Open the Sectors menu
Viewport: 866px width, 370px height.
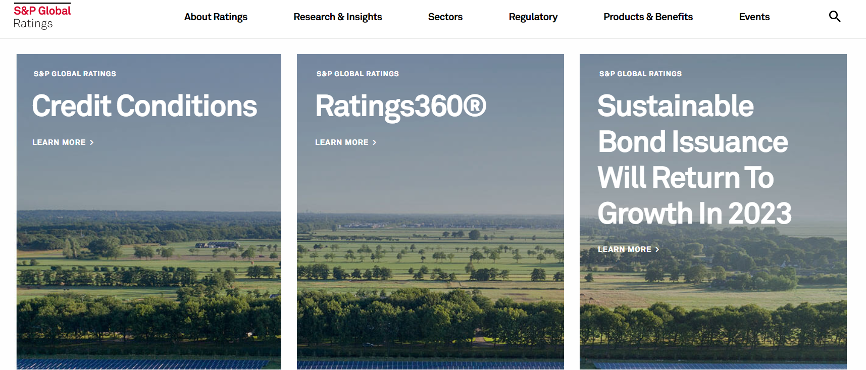pyautogui.click(x=445, y=17)
